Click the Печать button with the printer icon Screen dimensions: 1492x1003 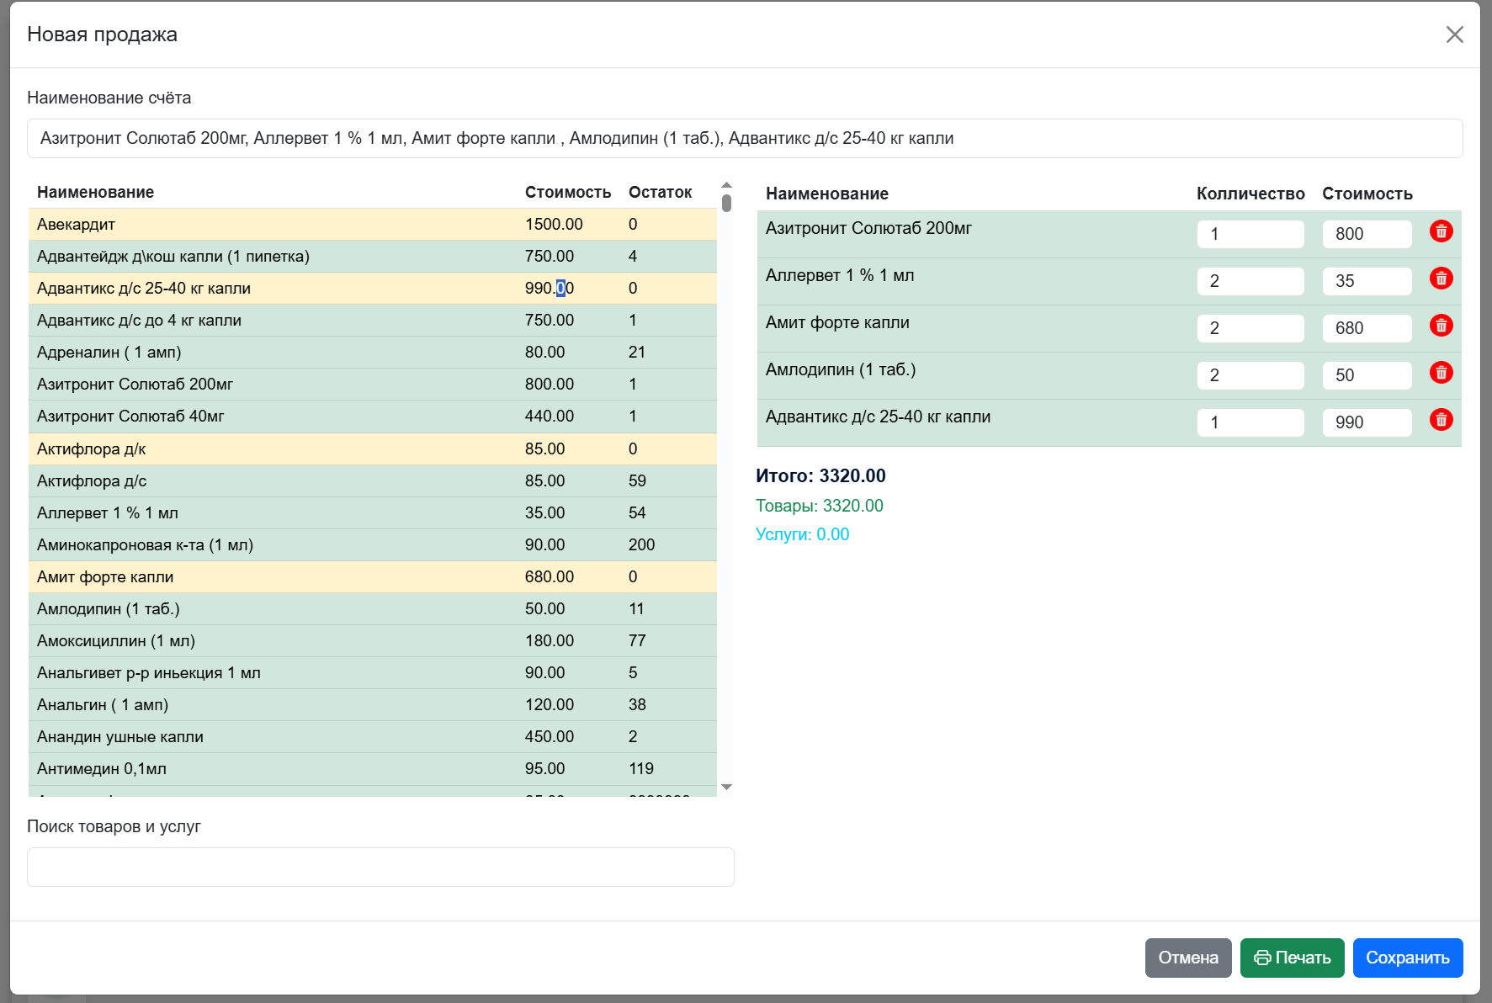(1292, 958)
